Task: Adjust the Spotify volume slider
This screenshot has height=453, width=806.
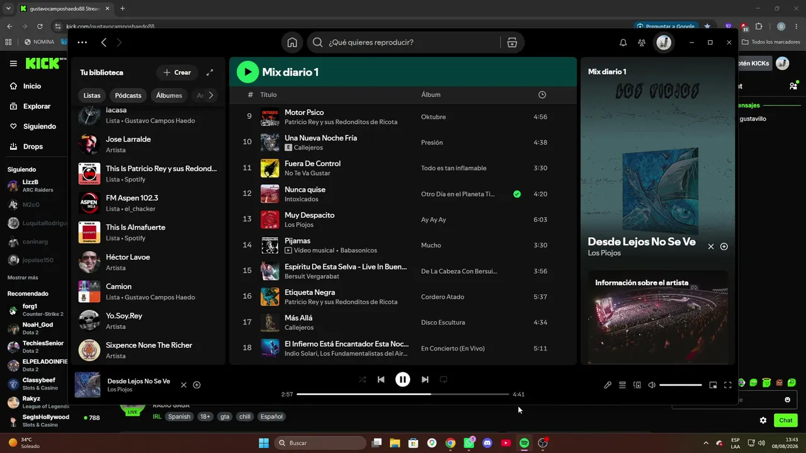Action: point(681,385)
